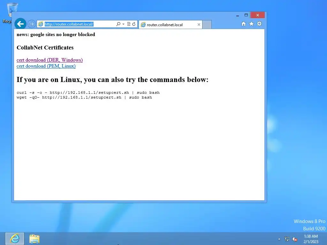Viewport: 327px width, 245px height.
Task: Open the network status tray icon
Action: coord(287,239)
